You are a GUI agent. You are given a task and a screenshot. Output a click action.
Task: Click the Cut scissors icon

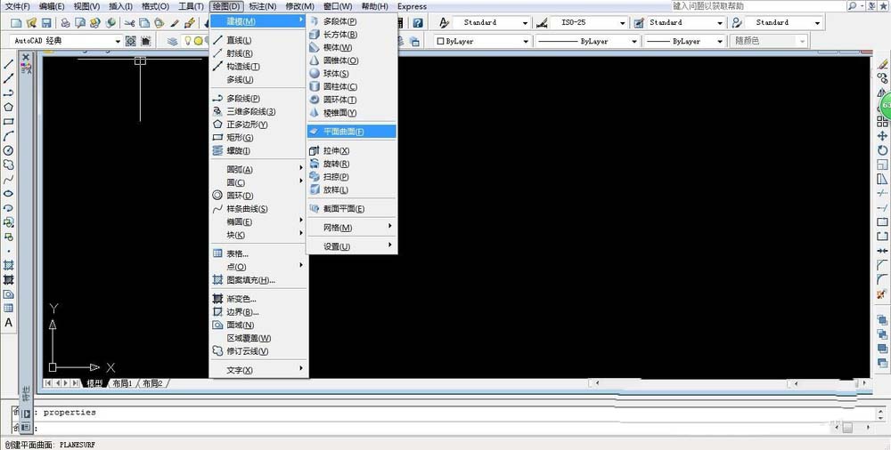point(129,23)
